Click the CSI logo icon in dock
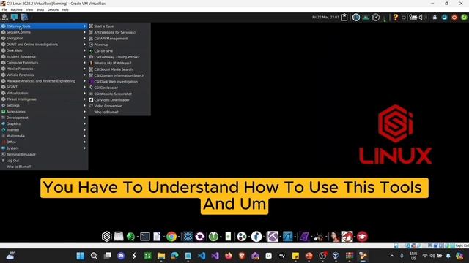469x263 pixels. click(107, 237)
